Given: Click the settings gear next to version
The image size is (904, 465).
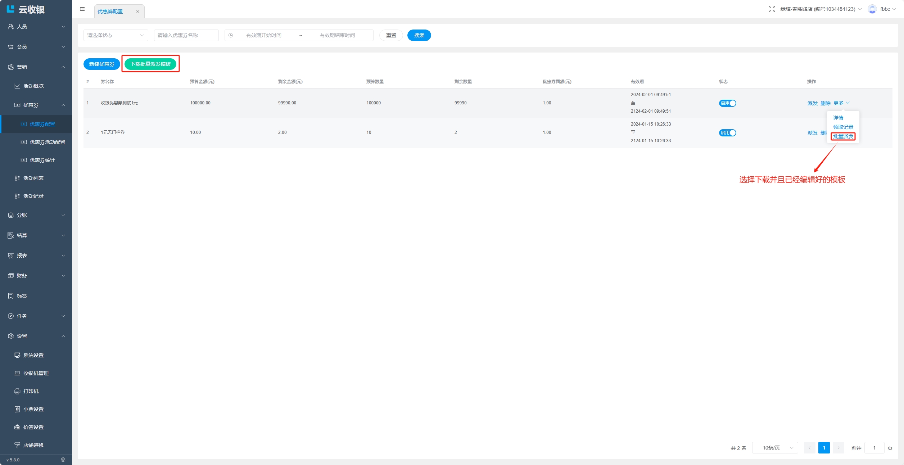Looking at the screenshot, I should [63, 460].
